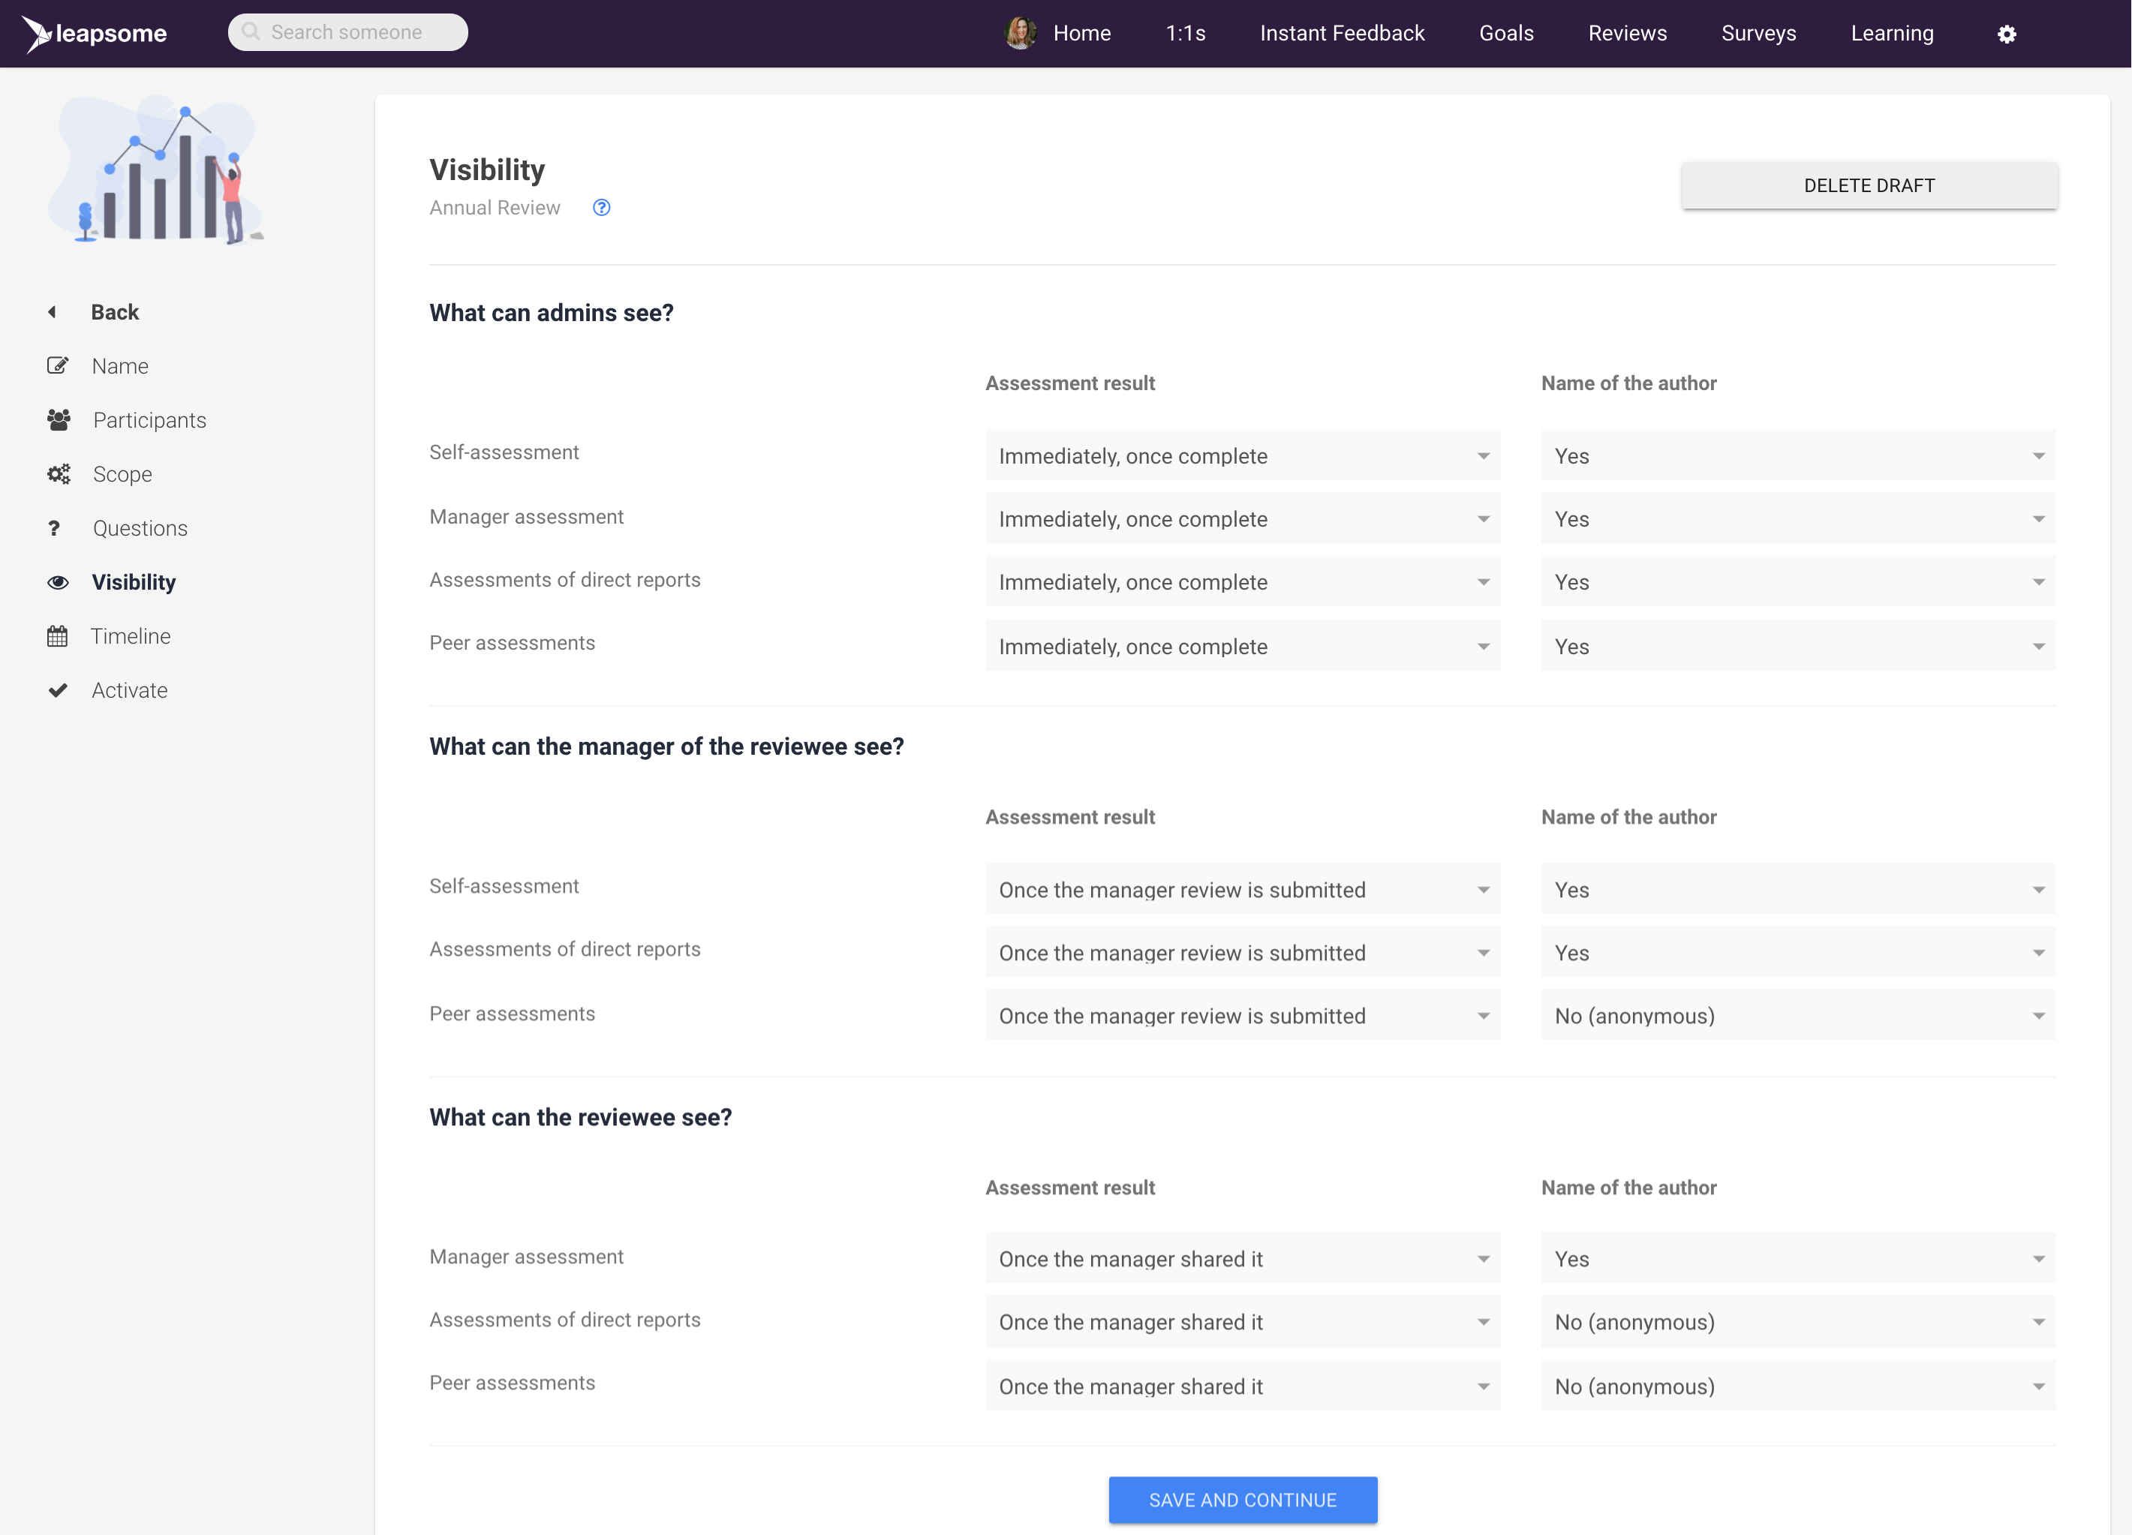
Task: Open the Surveys section
Action: click(1759, 34)
